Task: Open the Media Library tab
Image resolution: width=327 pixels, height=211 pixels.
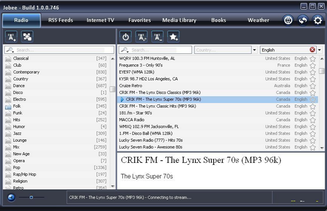Action: pyautogui.click(x=179, y=20)
